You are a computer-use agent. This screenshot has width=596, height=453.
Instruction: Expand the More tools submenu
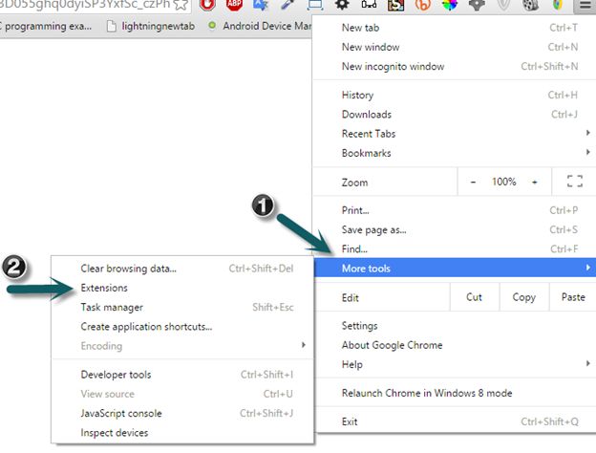point(455,268)
